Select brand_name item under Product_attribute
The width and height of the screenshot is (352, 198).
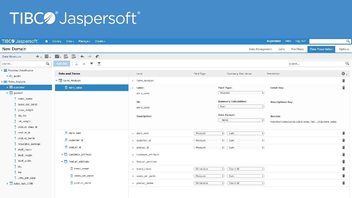pyautogui.click(x=81, y=169)
